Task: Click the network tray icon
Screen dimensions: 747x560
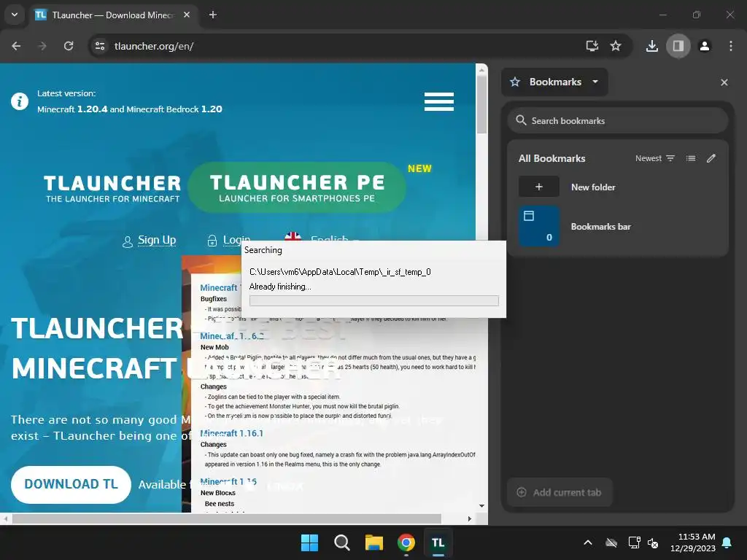Action: click(x=634, y=542)
